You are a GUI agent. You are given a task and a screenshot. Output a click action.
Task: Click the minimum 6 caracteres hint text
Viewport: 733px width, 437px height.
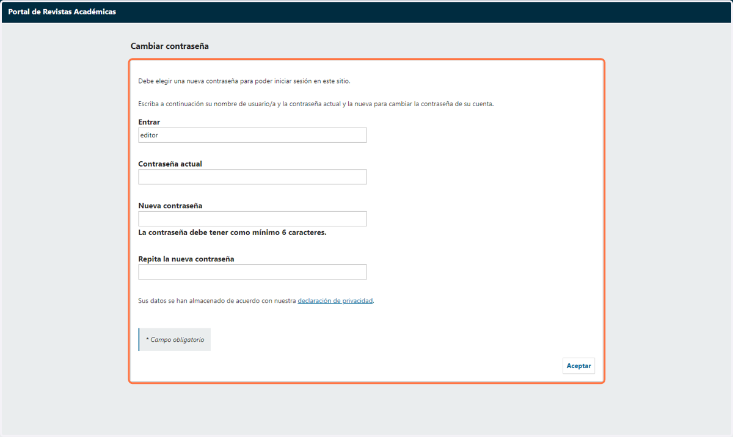[232, 233]
